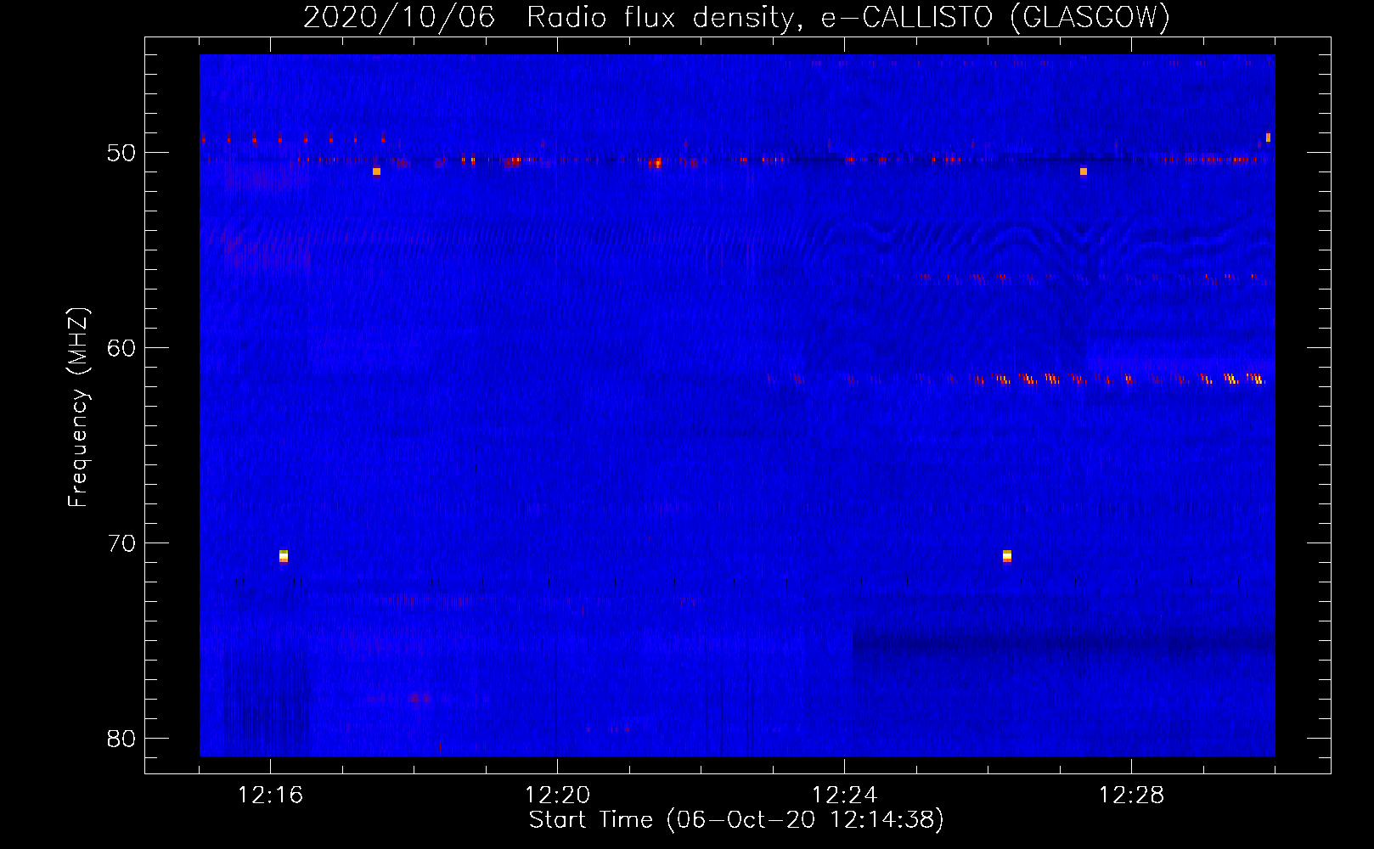Click the bright burst near 71 MHz at 12:16

tap(284, 556)
